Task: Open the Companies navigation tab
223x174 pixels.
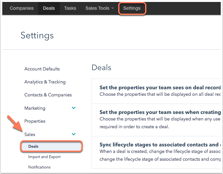Action: tap(22, 8)
